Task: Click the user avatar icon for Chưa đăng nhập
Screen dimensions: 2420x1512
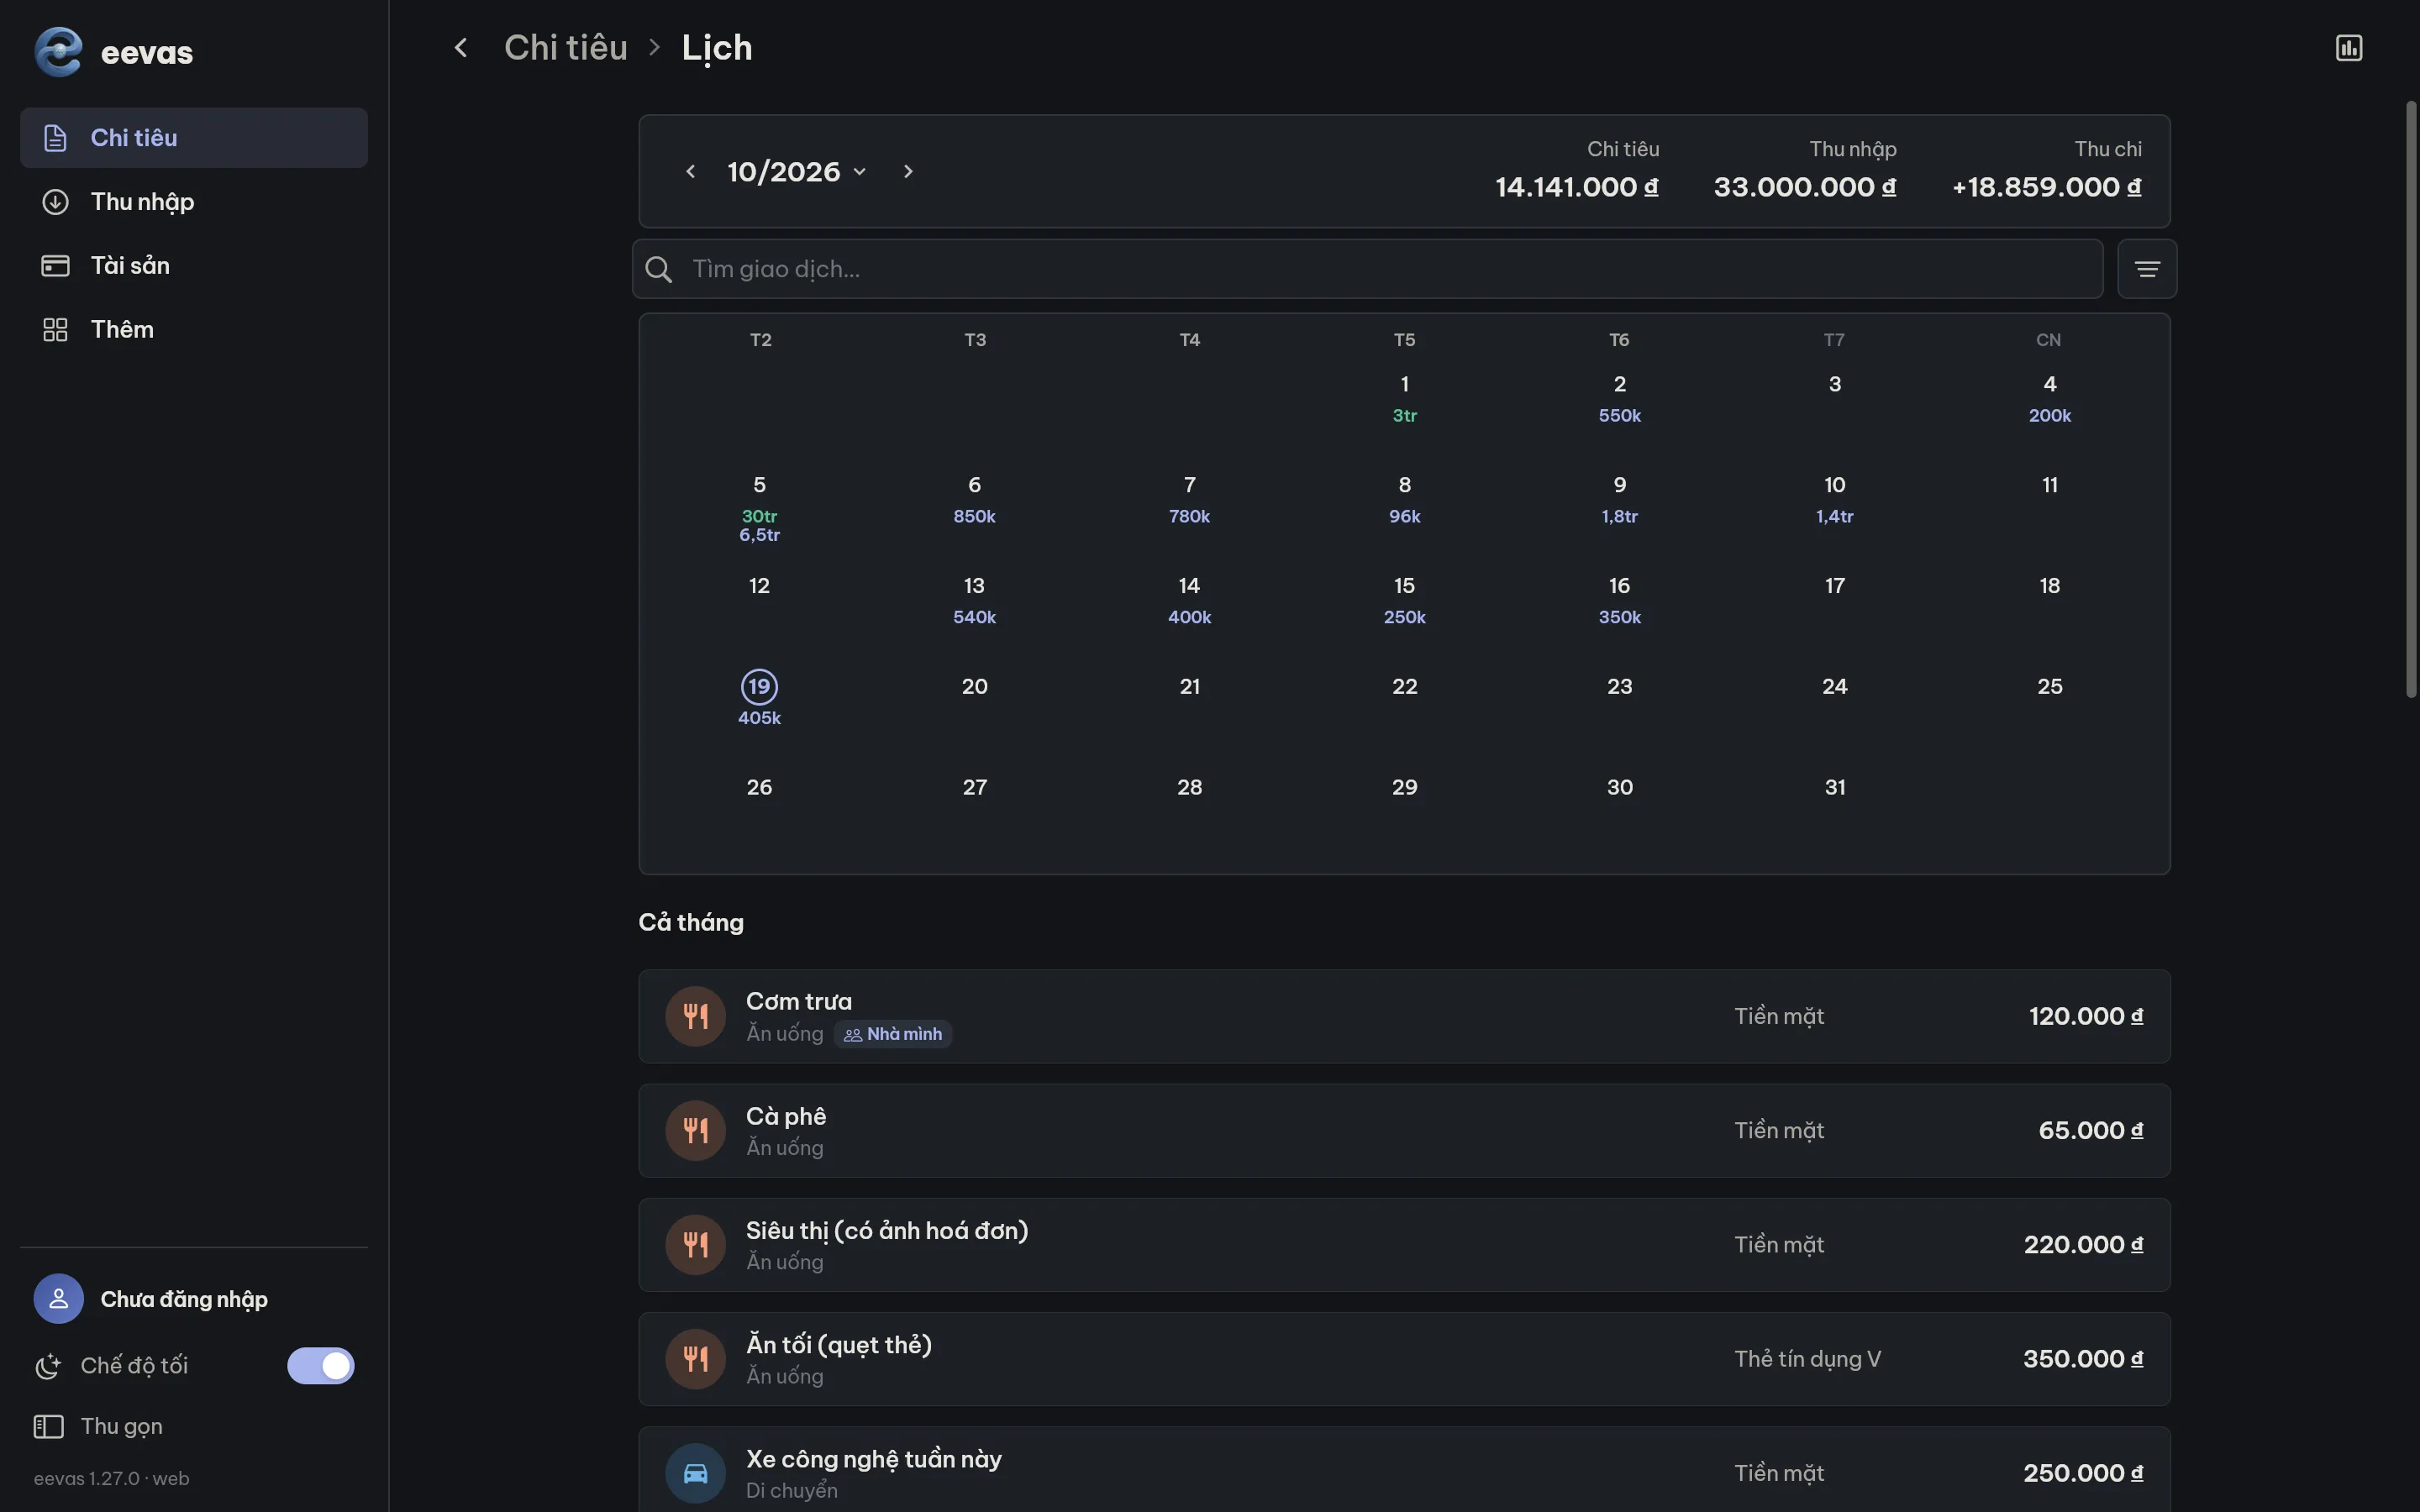Action: 58,1298
